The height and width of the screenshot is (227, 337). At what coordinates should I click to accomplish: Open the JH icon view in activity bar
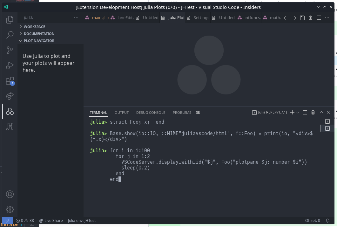[x=10, y=126]
